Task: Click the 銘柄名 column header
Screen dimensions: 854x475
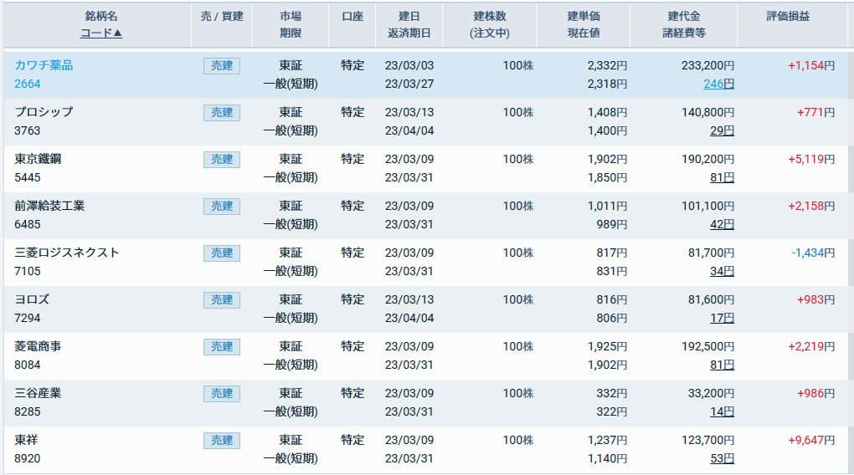Action: click(101, 17)
